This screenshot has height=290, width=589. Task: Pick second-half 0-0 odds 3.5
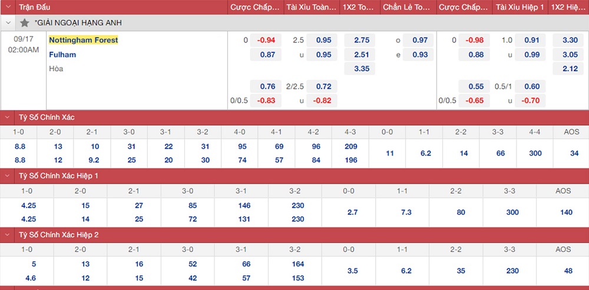point(352,271)
